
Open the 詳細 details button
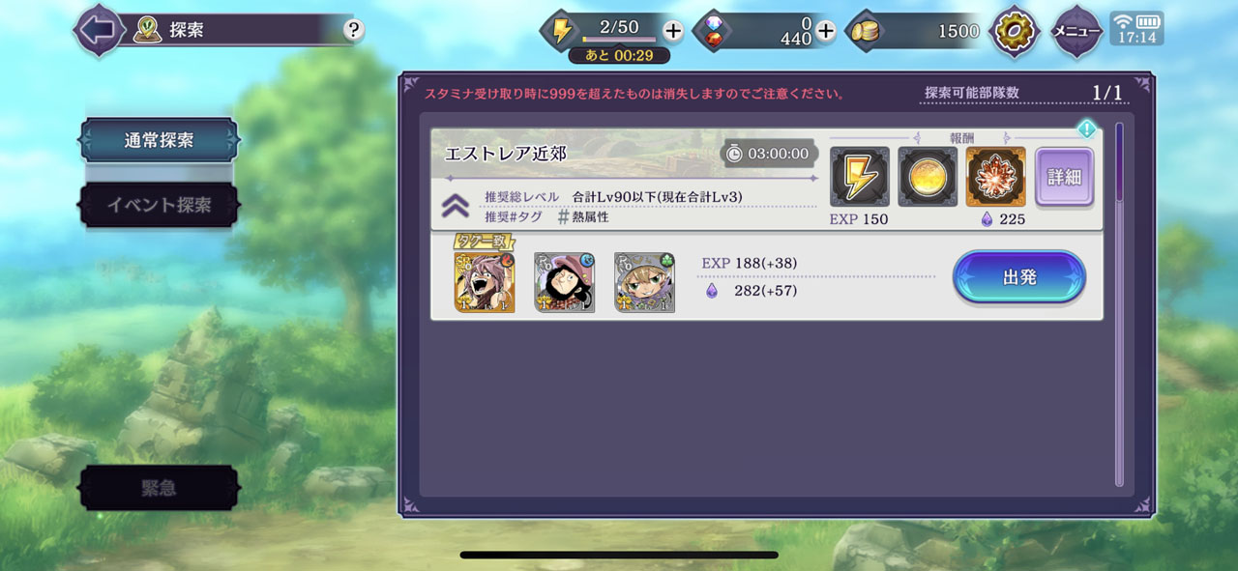[1064, 178]
